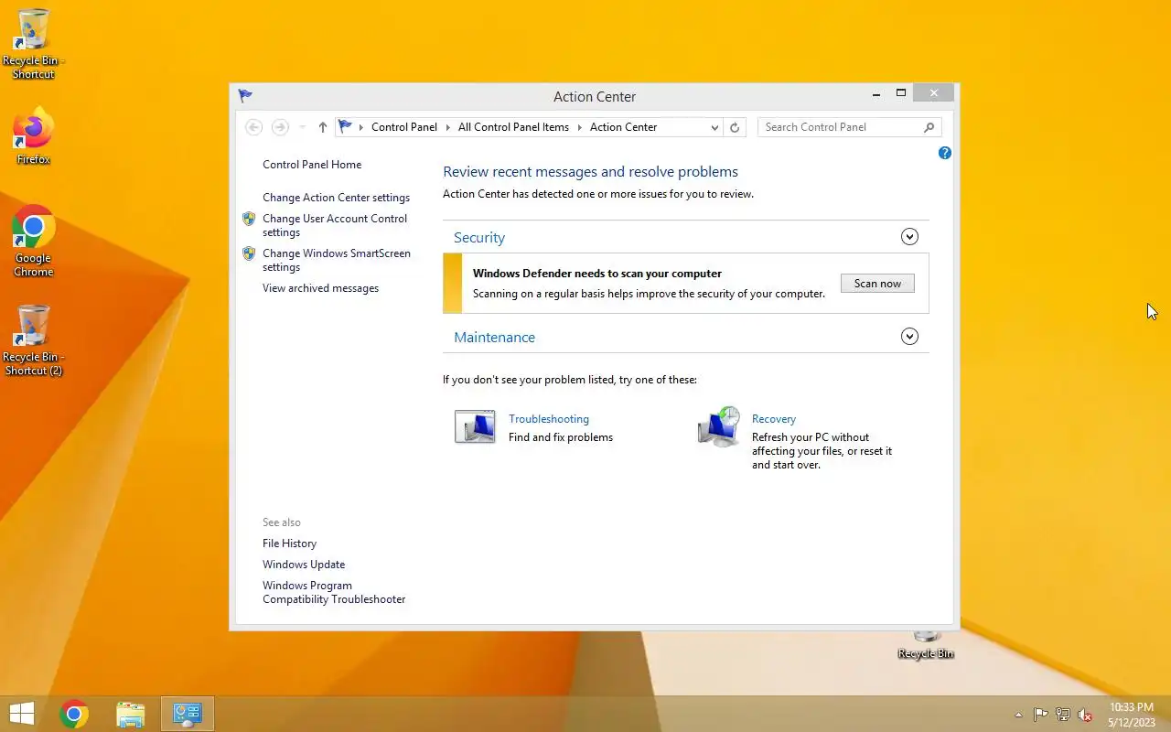Image resolution: width=1171 pixels, height=732 pixels.
Task: Launch Chrome from the taskbar
Action: (x=74, y=714)
